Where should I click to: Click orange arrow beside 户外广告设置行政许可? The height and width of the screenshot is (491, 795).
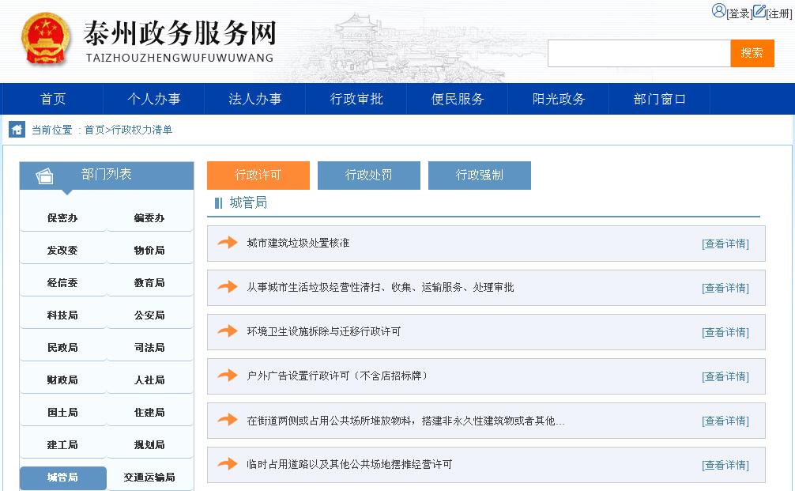[x=228, y=376]
